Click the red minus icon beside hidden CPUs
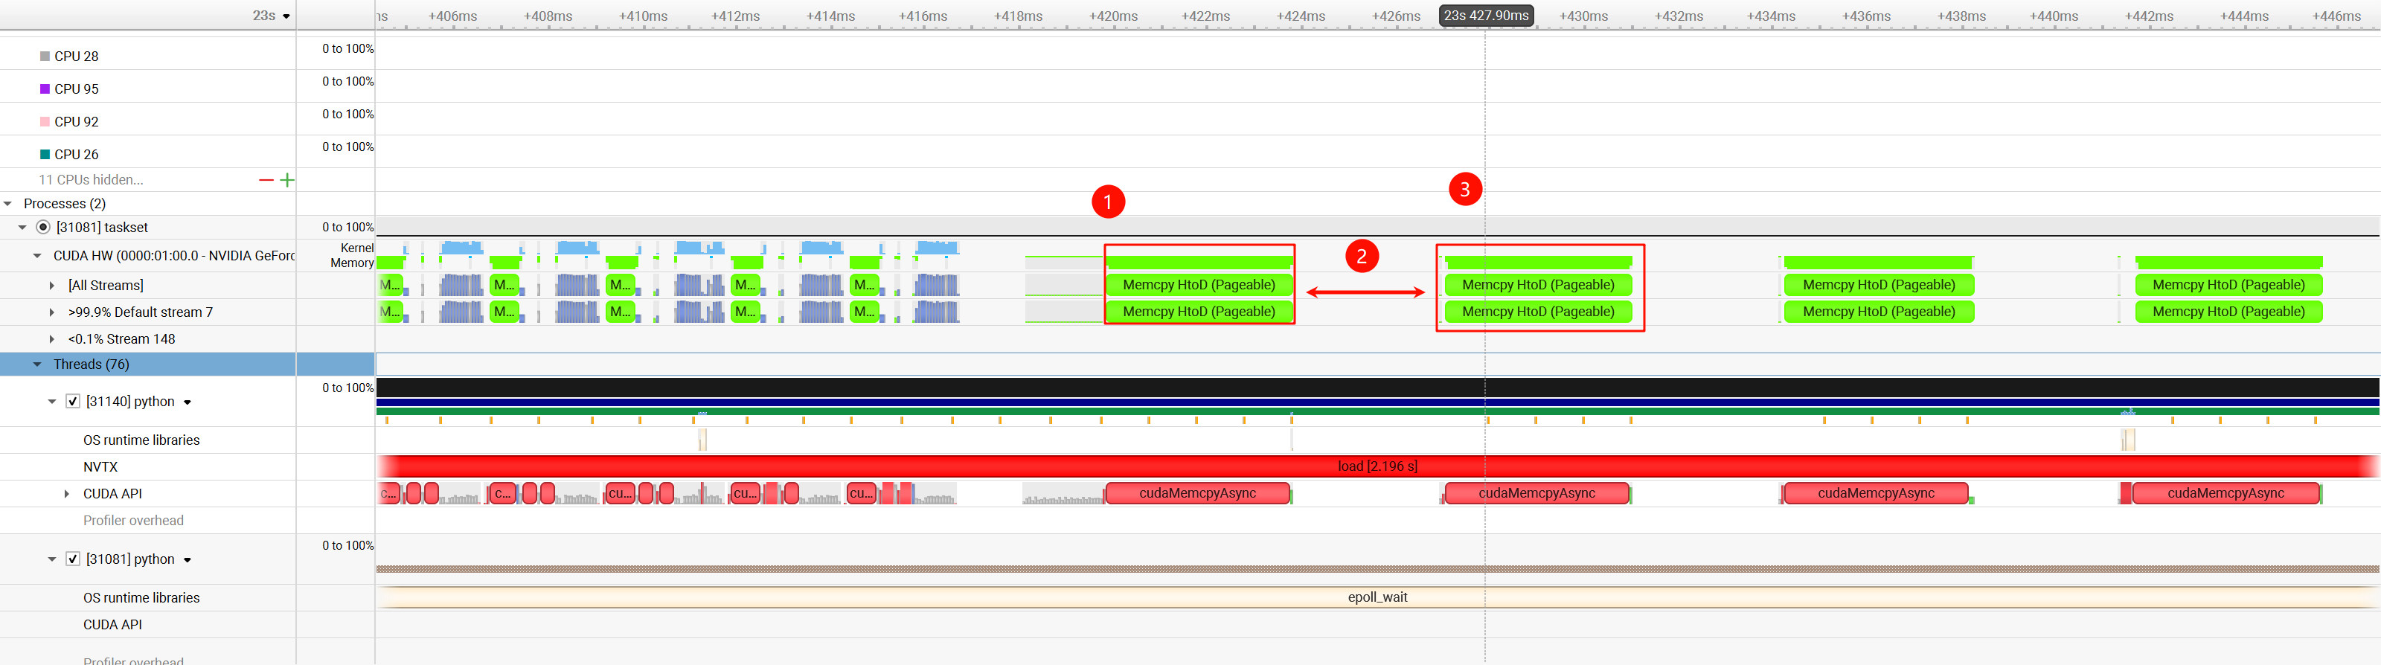Viewport: 2381px width, 665px height. click(x=266, y=180)
